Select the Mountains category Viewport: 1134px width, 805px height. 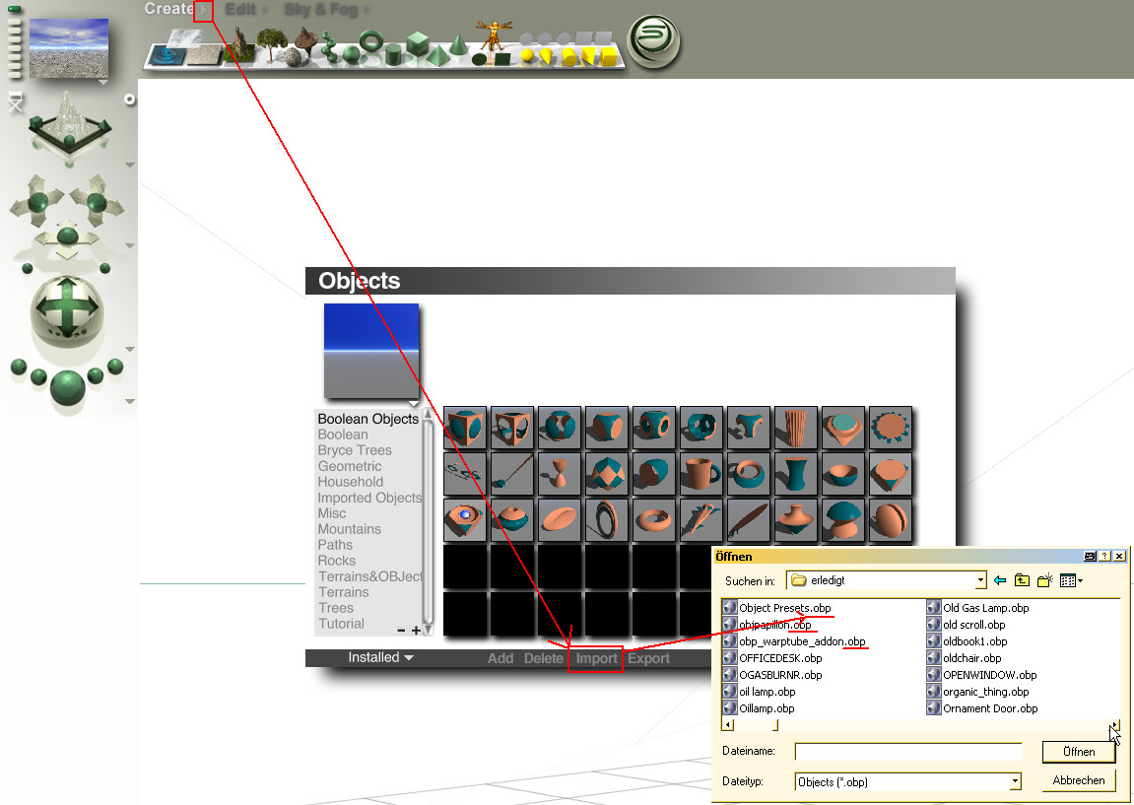(350, 529)
